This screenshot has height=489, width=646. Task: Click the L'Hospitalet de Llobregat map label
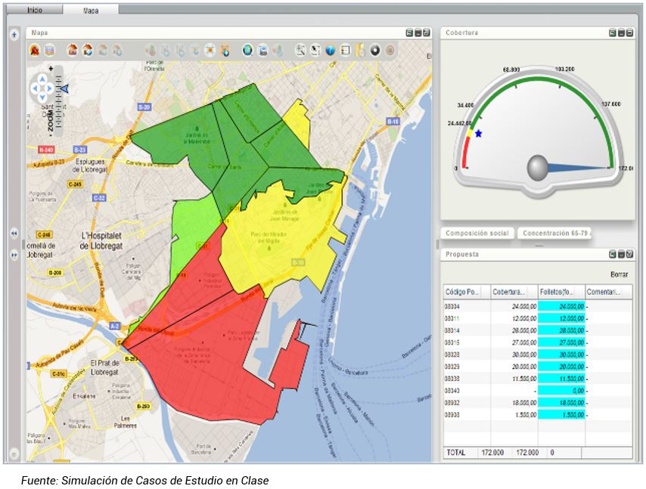point(101,241)
